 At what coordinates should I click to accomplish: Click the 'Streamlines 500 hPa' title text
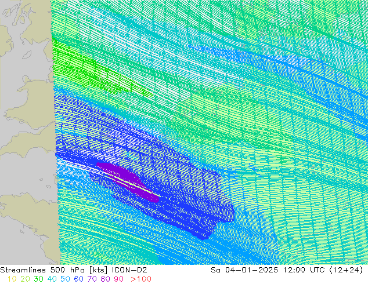(42, 270)
